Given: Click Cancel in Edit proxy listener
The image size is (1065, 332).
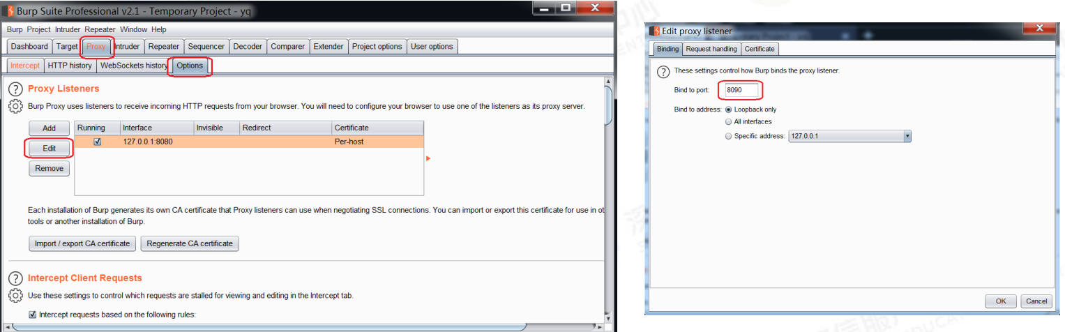Looking at the screenshot, I should click(1036, 301).
